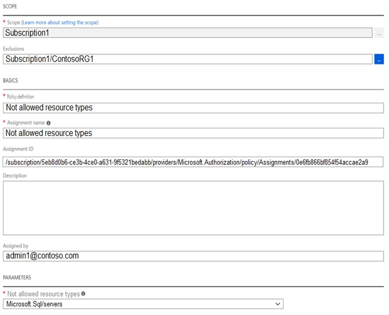Image resolution: width=389 pixels, height=315 pixels.
Task: Click the Assignment ID label
Action: (x=18, y=149)
